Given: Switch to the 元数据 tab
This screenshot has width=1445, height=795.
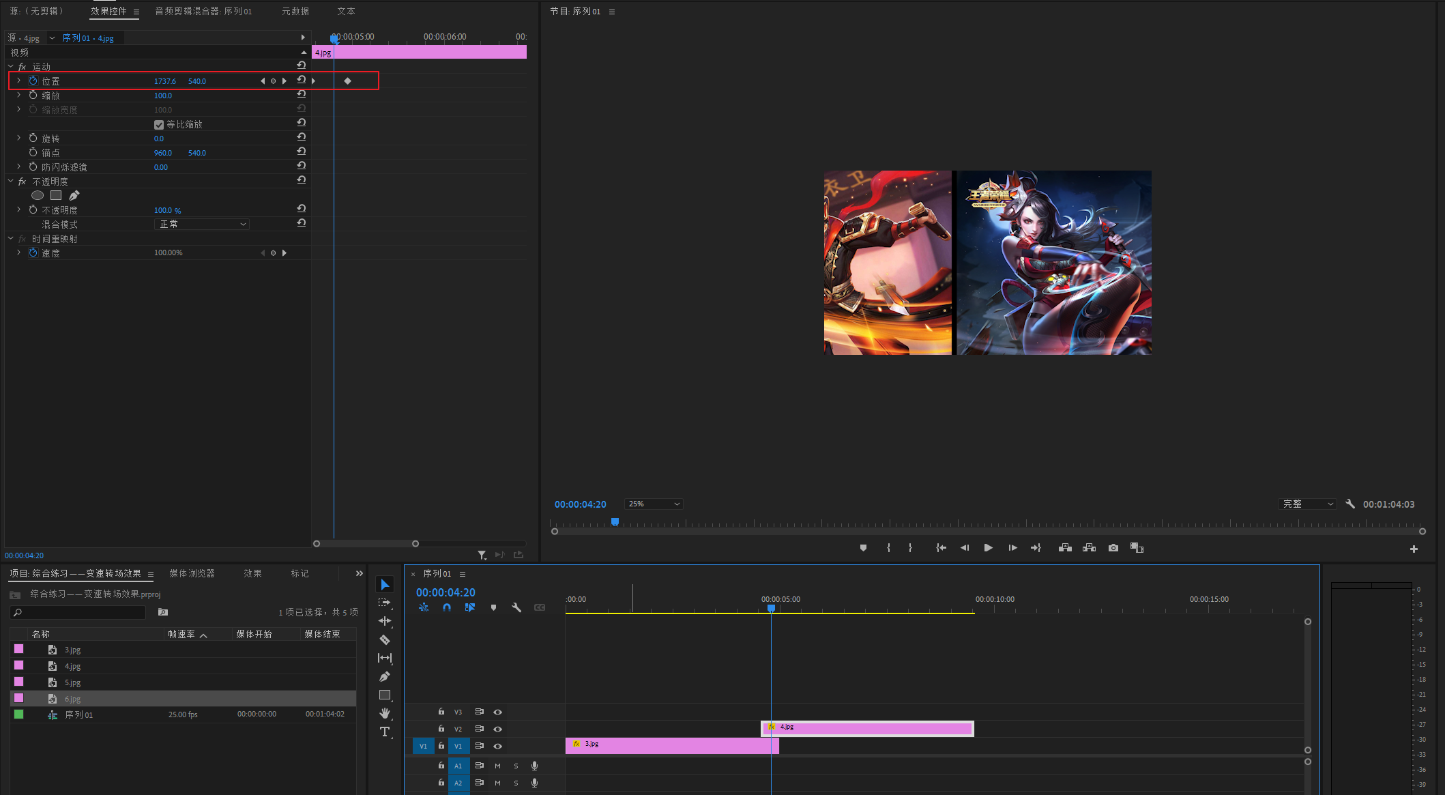Looking at the screenshot, I should 295,11.
